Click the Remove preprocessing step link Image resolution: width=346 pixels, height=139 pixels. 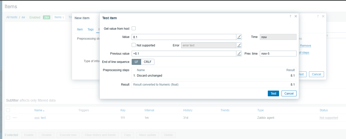[x=305, y=46]
